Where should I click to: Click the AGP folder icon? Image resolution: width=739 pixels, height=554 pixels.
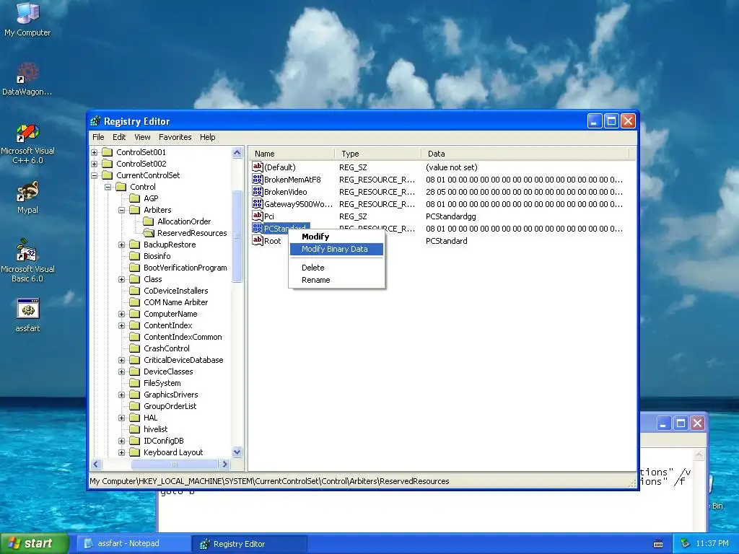(x=135, y=198)
